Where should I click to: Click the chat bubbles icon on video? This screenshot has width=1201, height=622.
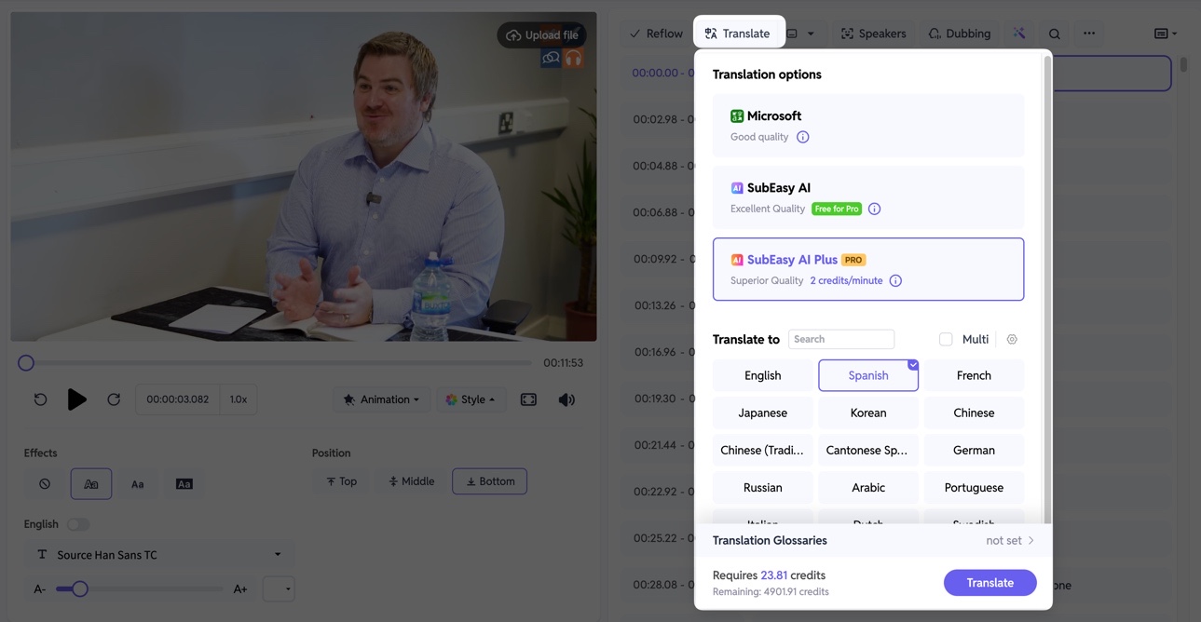551,59
